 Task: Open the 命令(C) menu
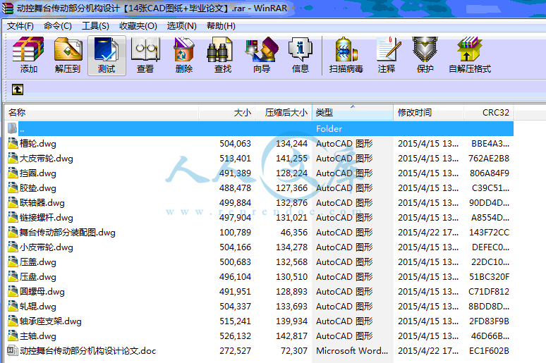click(57, 26)
